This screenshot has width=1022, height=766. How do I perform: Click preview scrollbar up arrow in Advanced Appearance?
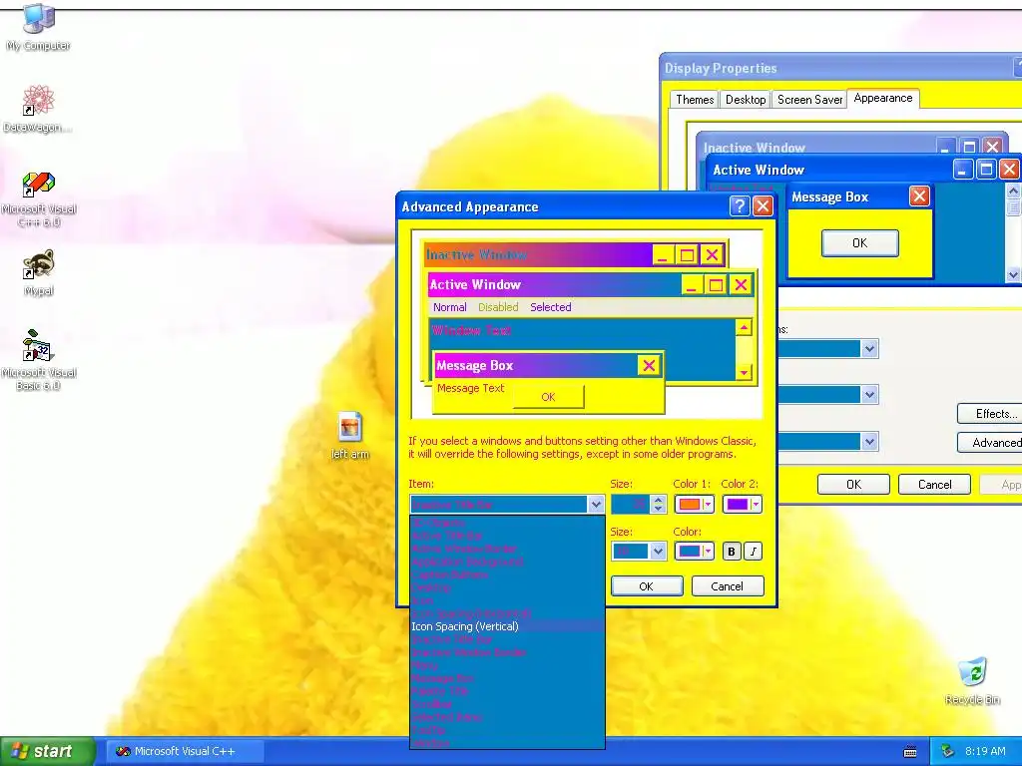[x=744, y=327]
